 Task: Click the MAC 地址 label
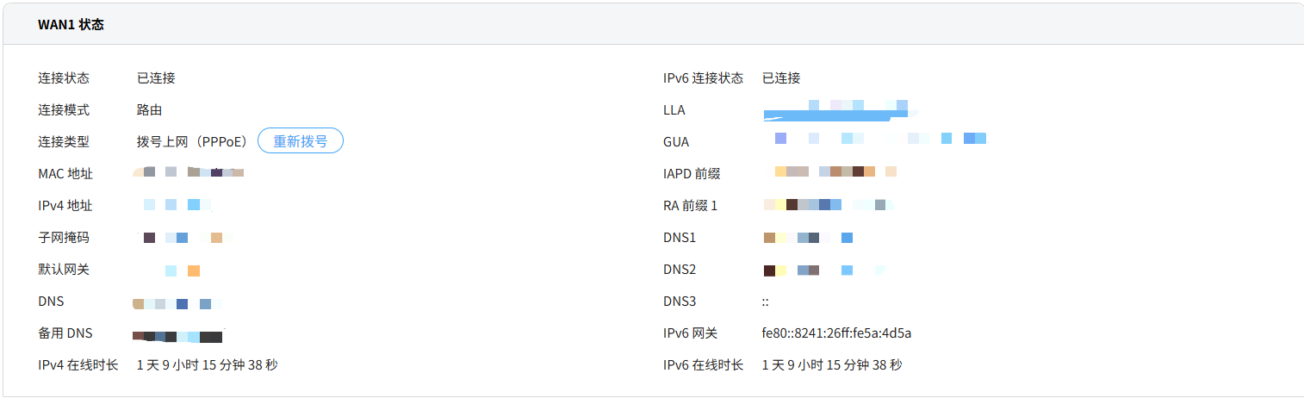pos(65,174)
